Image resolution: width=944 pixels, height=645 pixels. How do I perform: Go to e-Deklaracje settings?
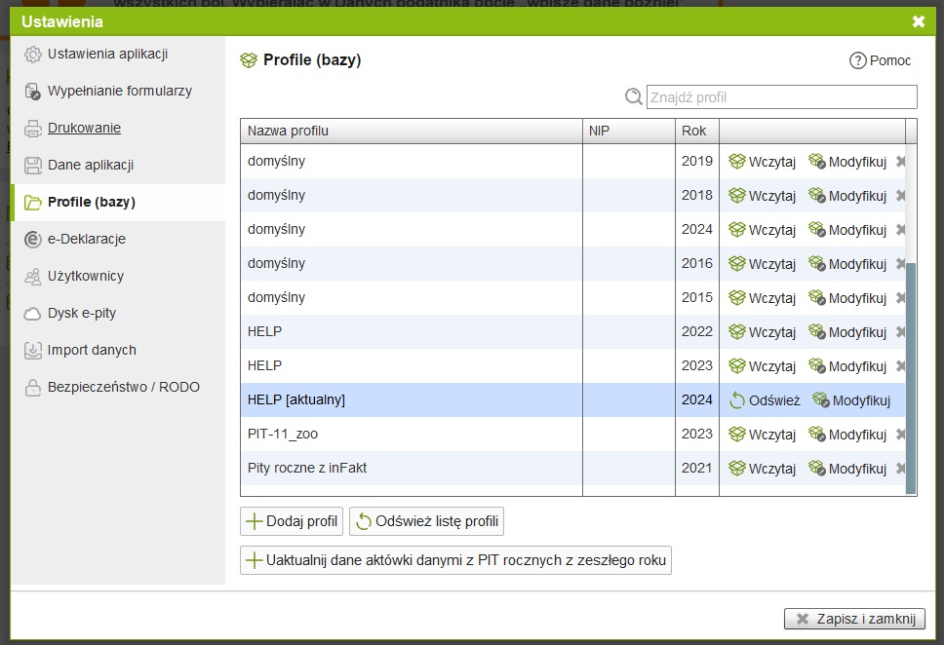[x=86, y=239]
